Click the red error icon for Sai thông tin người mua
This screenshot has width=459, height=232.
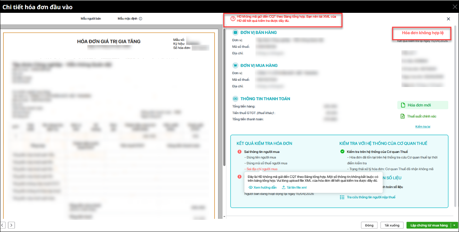click(x=239, y=152)
